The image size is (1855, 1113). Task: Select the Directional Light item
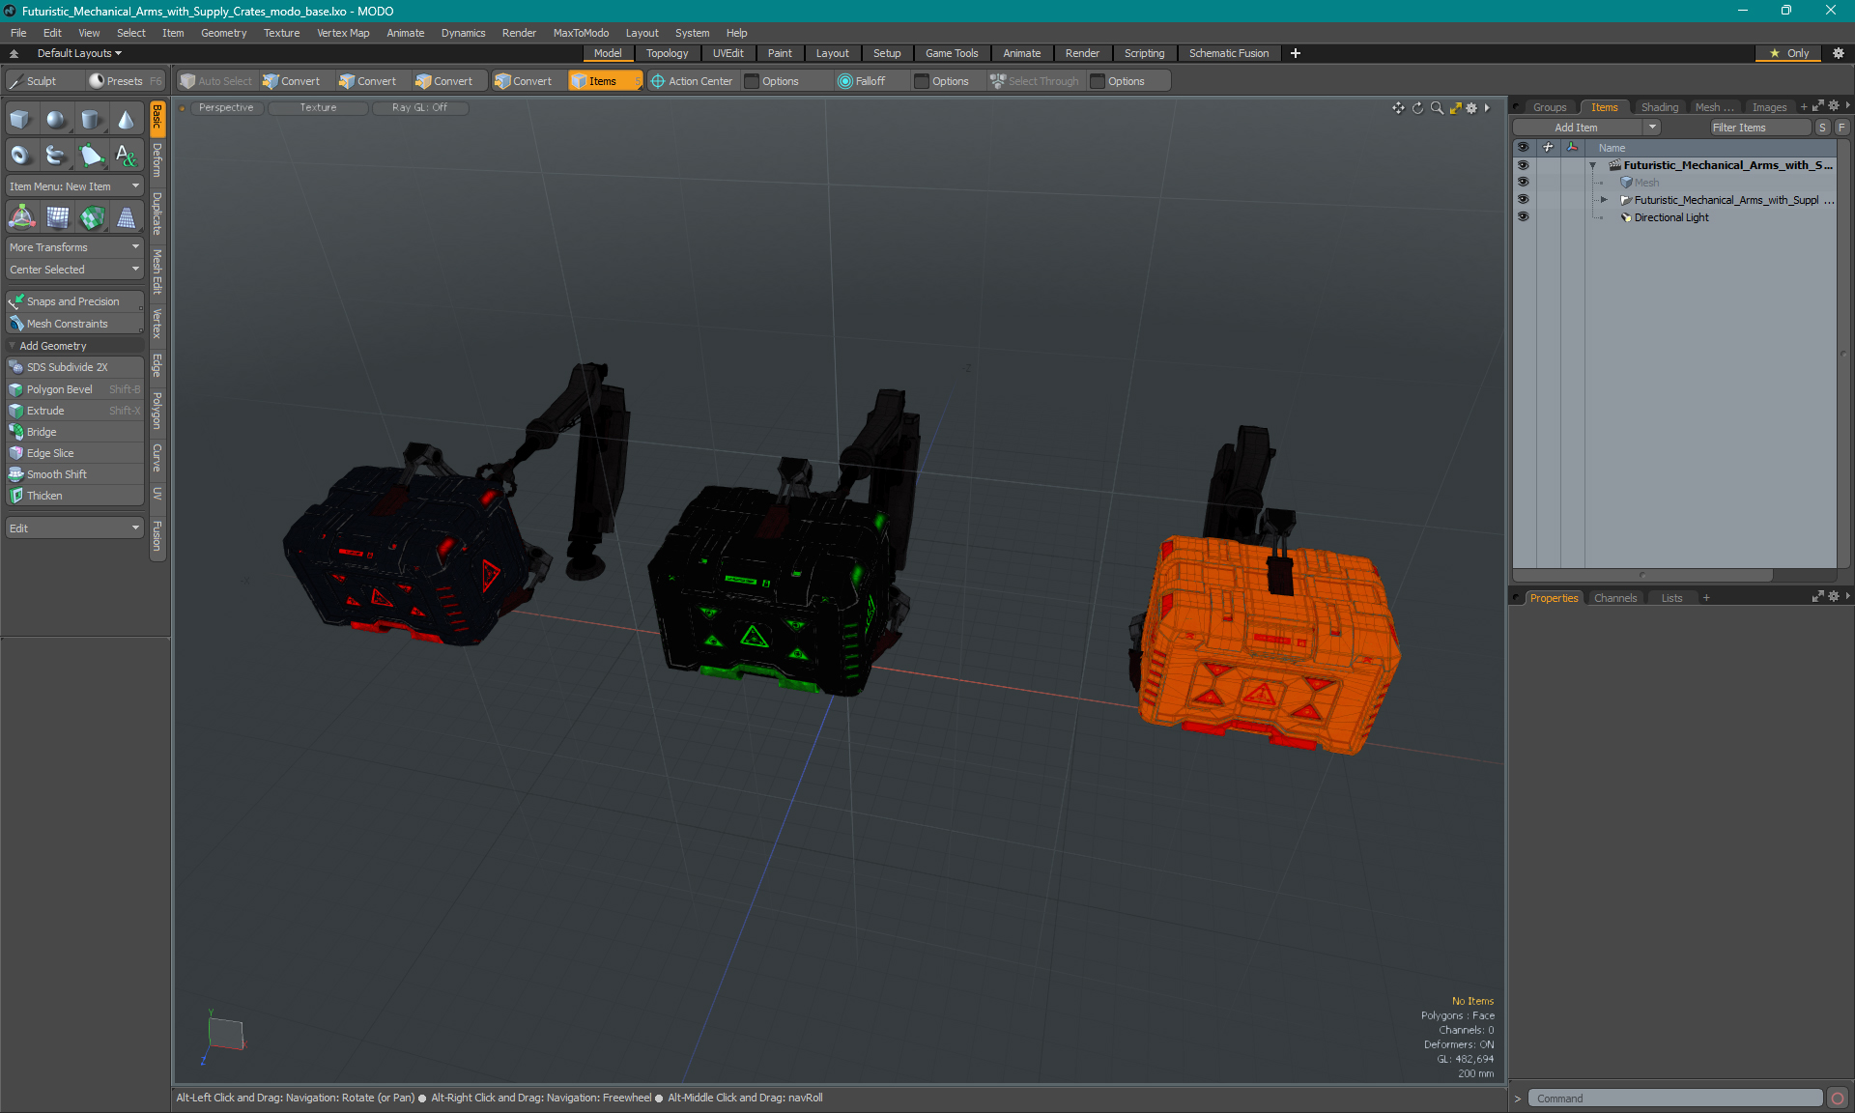click(x=1672, y=216)
